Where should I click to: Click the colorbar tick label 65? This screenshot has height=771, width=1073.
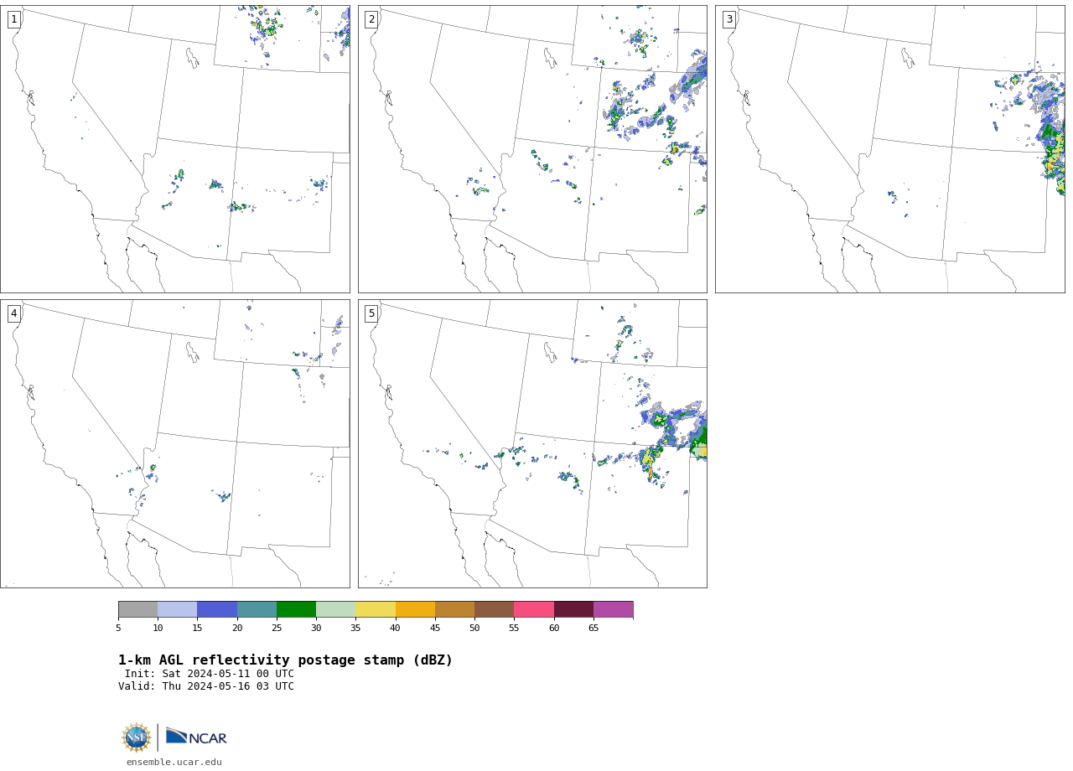click(594, 629)
